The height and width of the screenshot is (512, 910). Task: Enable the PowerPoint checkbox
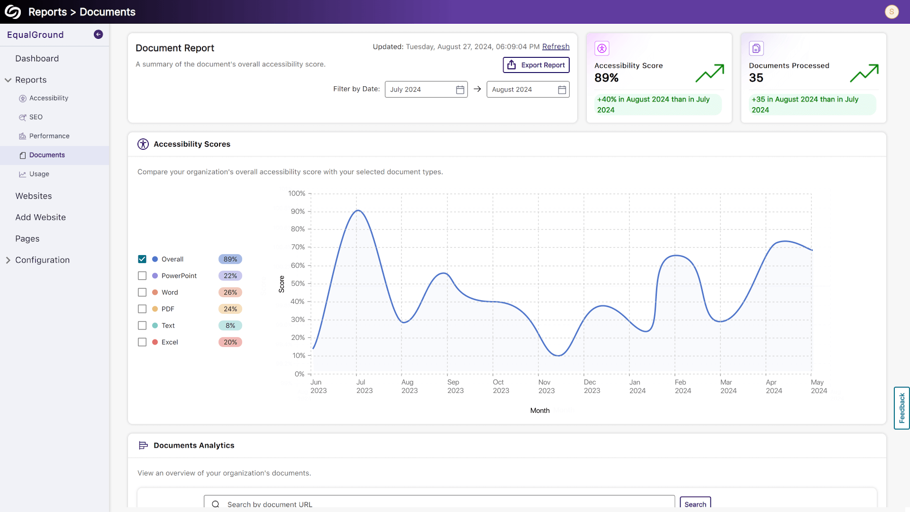click(x=142, y=276)
